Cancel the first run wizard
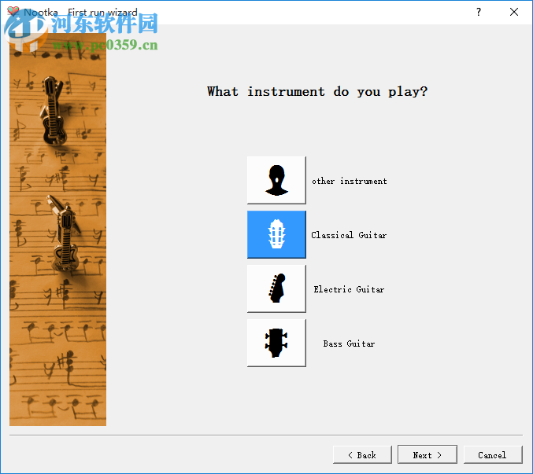The width and height of the screenshot is (533, 474). (x=493, y=455)
